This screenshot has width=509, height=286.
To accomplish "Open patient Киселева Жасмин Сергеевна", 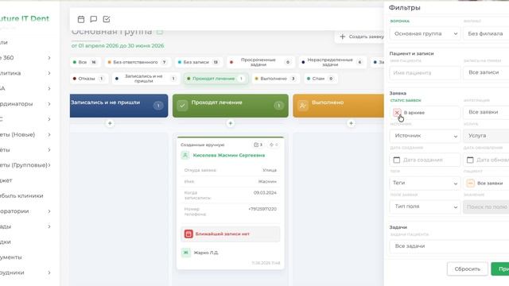I will tap(229, 156).
